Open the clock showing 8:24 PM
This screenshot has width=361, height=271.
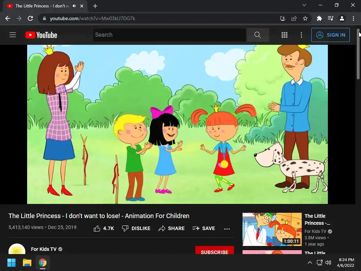[345, 263]
